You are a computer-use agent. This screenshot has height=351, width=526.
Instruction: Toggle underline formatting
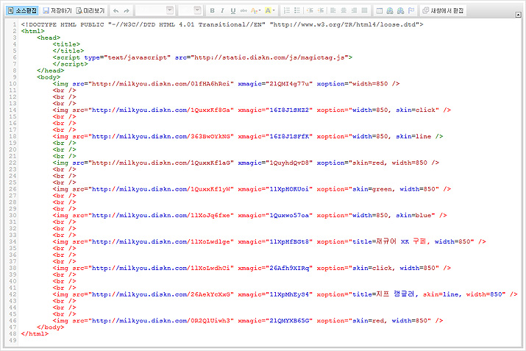point(233,11)
